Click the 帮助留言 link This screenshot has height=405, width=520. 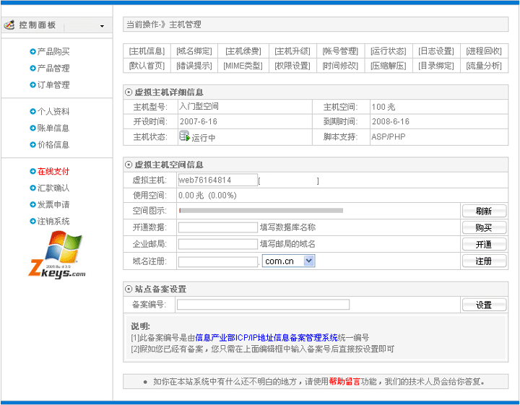[344, 381]
